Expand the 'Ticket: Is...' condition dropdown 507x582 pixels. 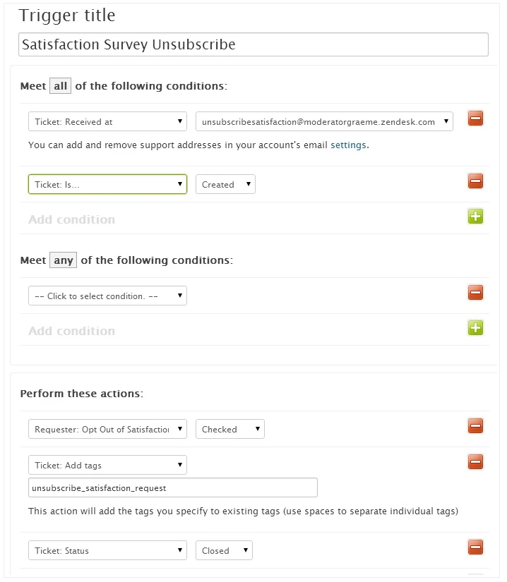click(107, 184)
